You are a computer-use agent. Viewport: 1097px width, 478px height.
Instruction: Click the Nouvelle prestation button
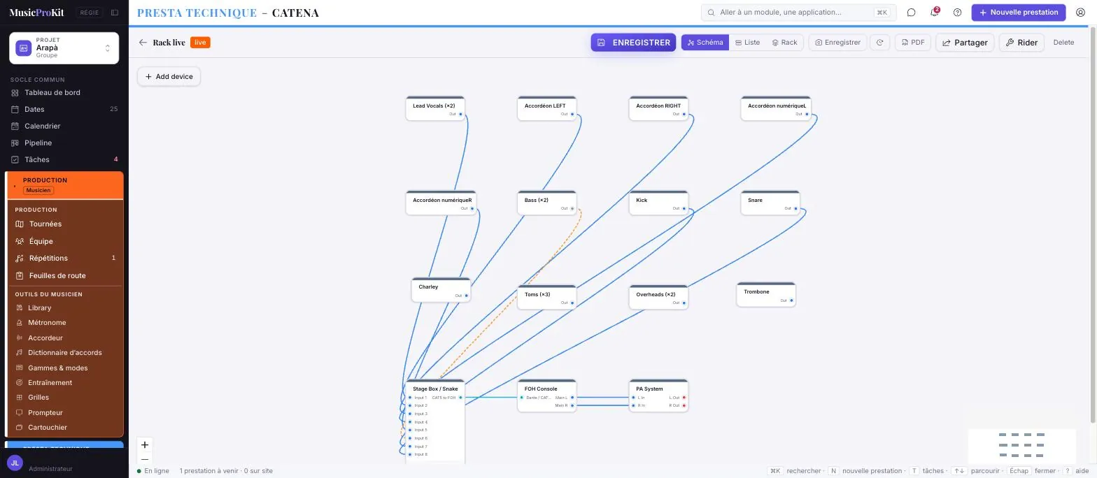coord(1018,13)
